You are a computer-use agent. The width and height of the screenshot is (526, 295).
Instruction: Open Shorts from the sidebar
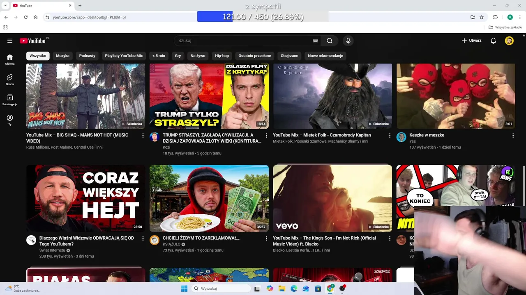(x=10, y=79)
